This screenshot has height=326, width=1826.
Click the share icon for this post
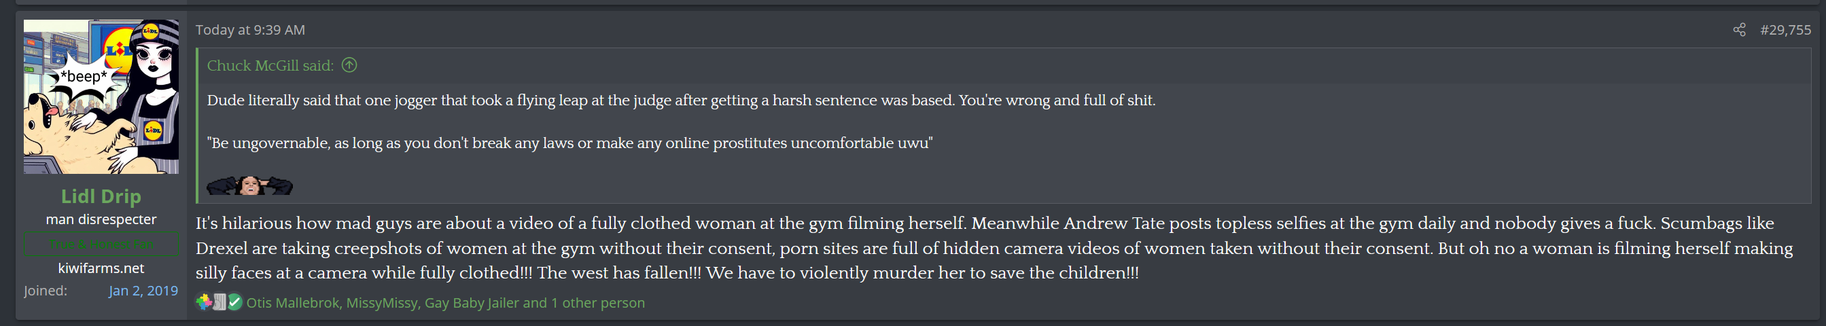[1739, 30]
